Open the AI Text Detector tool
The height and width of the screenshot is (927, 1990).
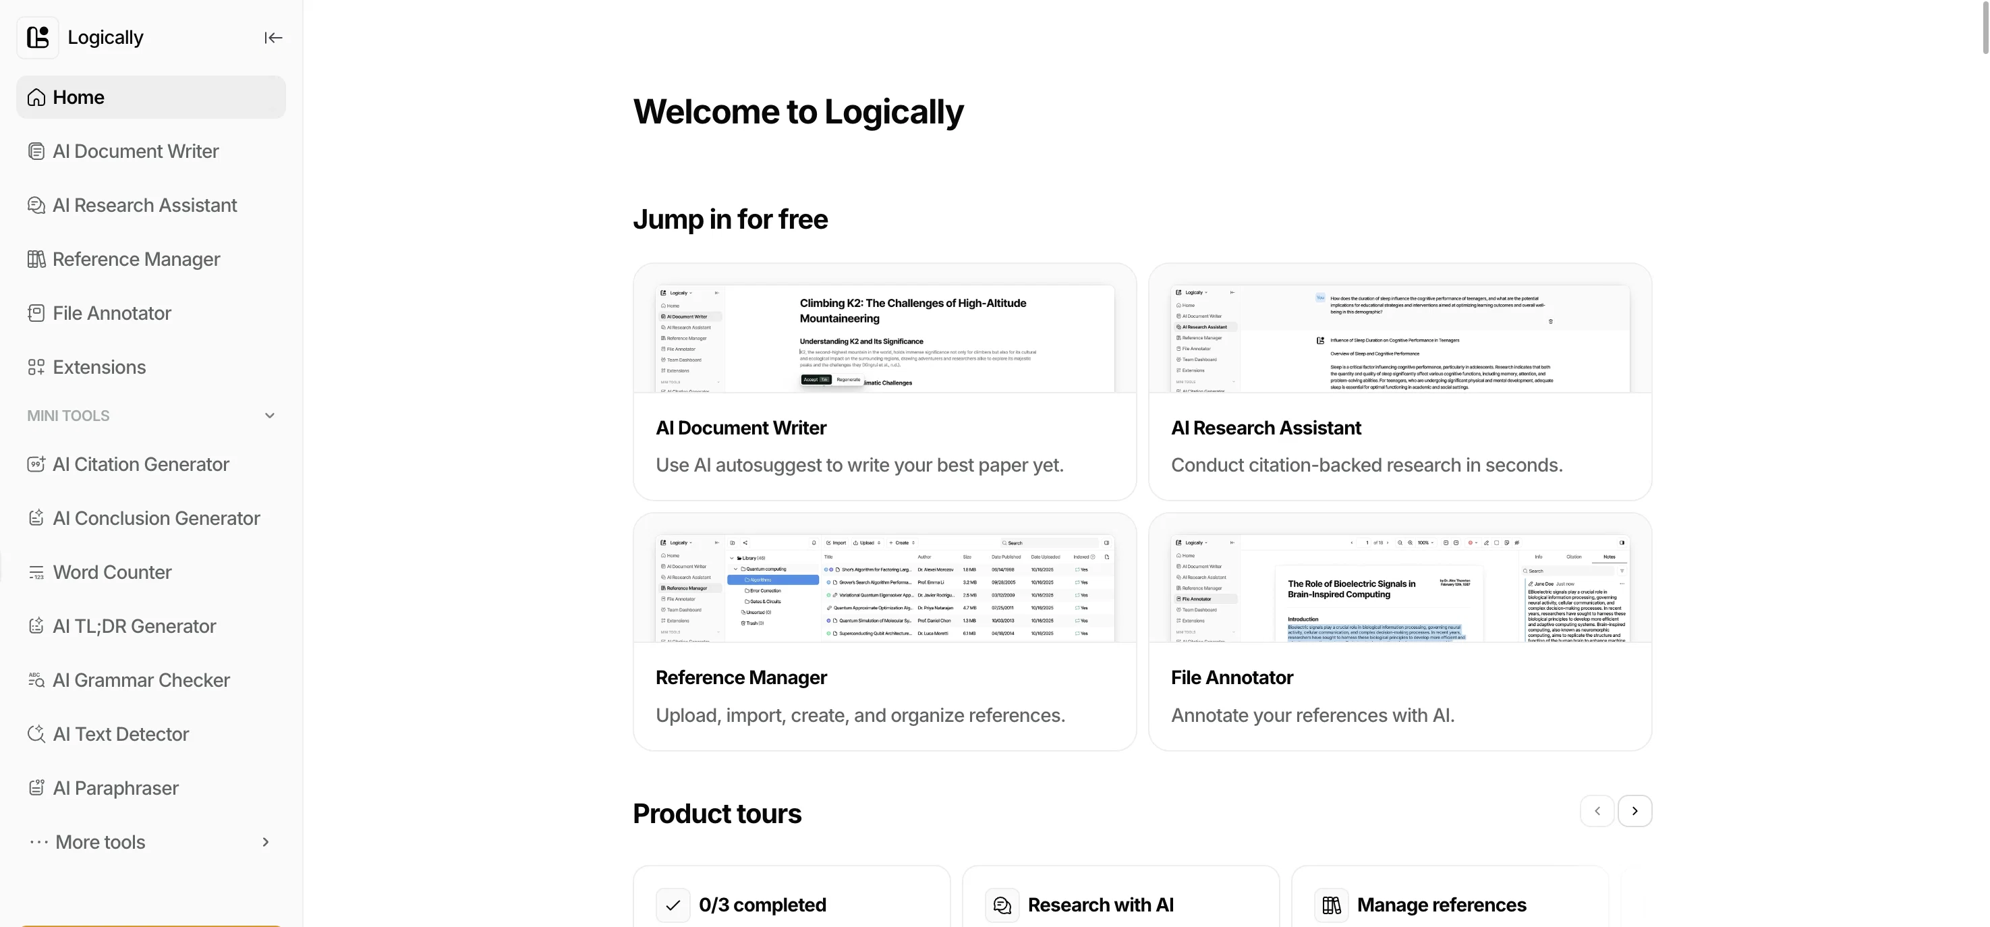click(x=151, y=735)
